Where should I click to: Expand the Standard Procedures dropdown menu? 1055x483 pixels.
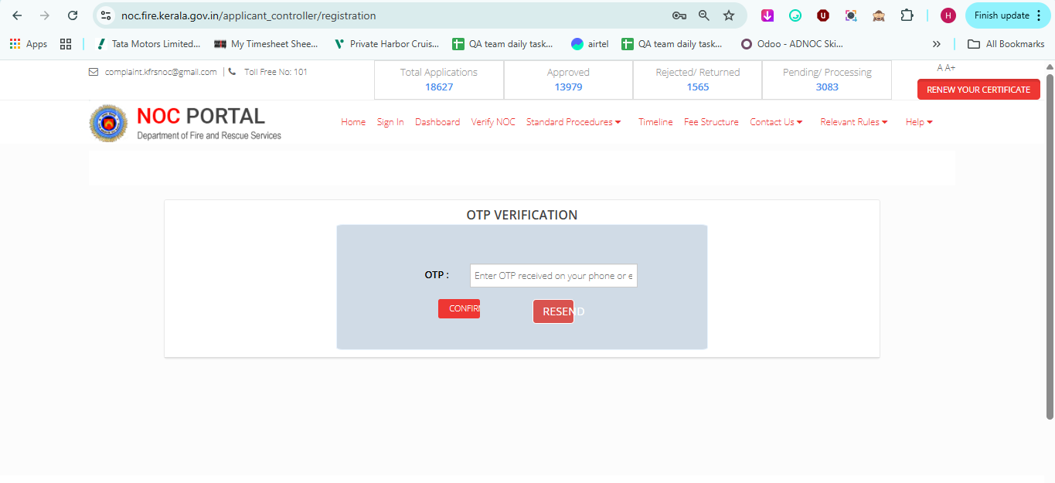[x=573, y=122]
